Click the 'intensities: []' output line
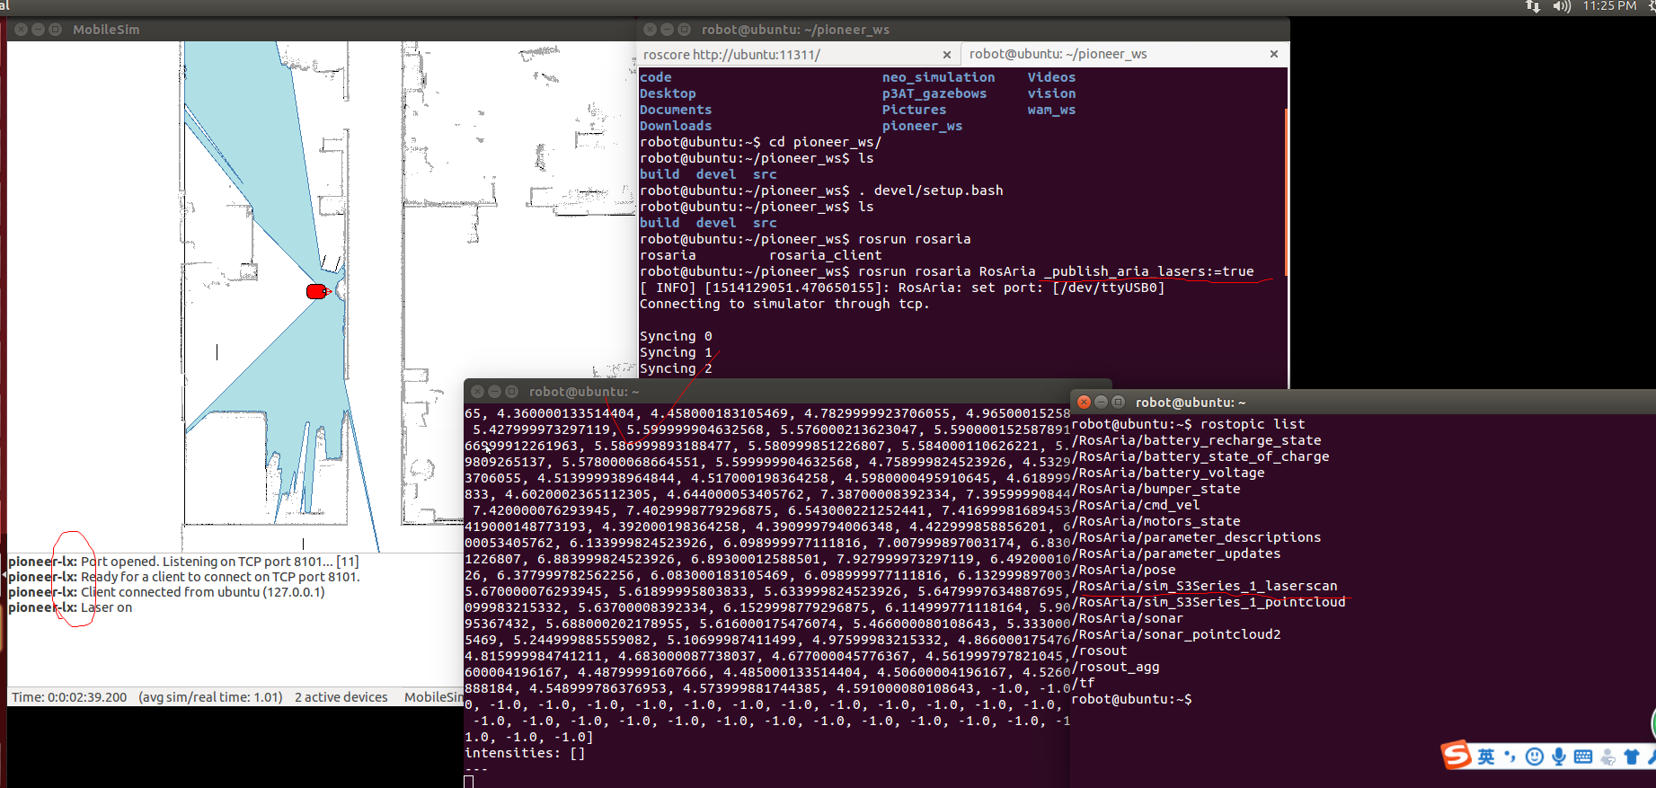Viewport: 1656px width, 788px height. (x=526, y=753)
